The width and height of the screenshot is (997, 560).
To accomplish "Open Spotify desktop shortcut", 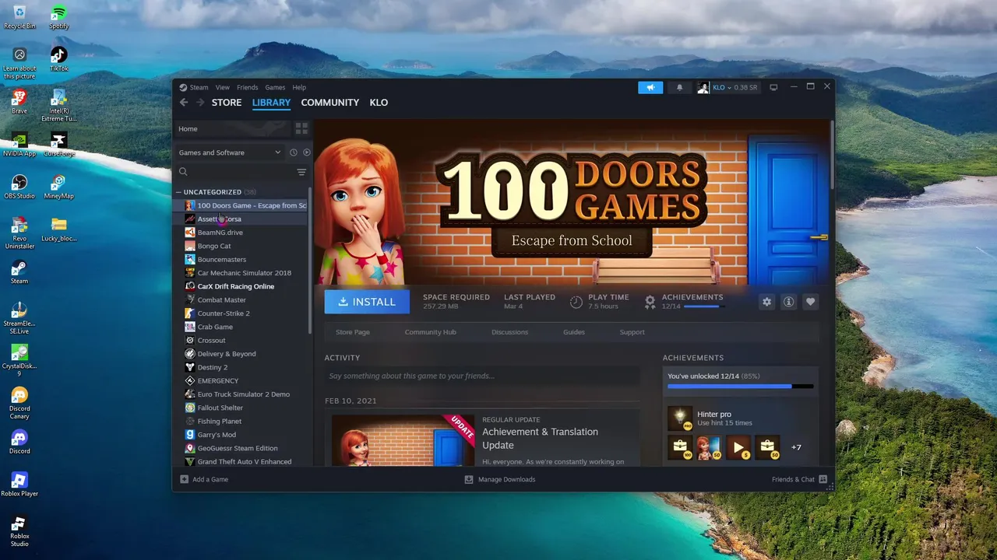I will pos(58,17).
